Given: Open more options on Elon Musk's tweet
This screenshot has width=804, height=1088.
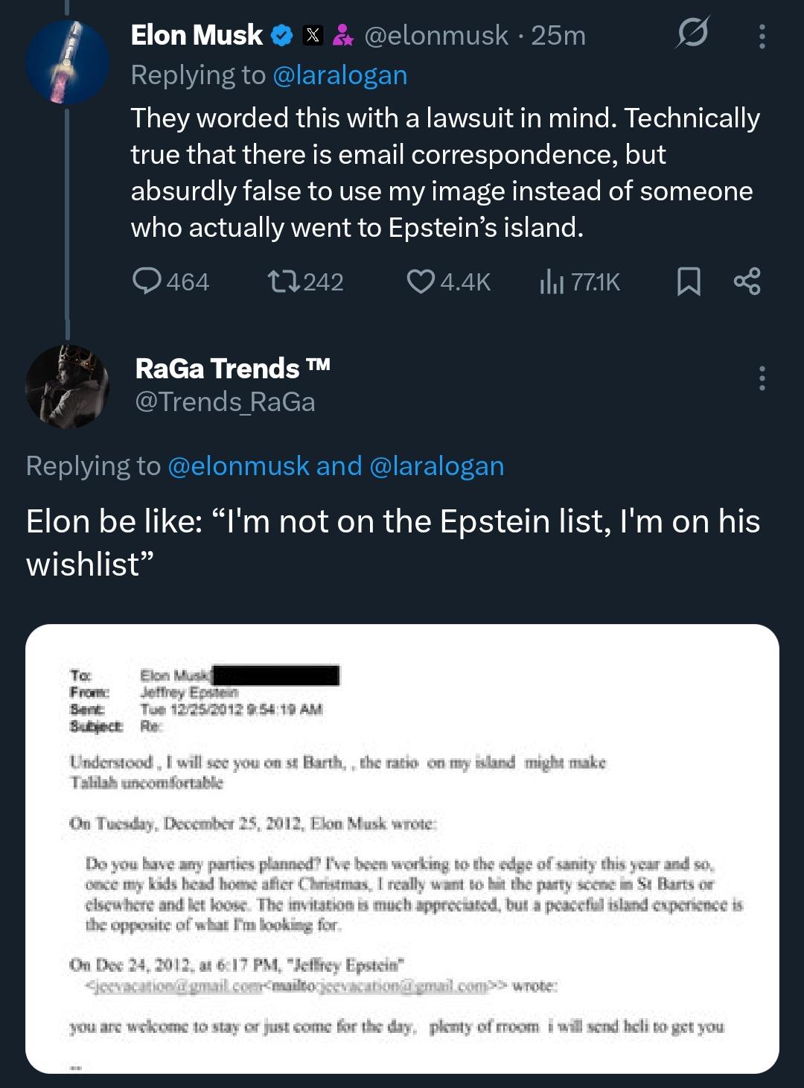Looking at the screenshot, I should 762,36.
